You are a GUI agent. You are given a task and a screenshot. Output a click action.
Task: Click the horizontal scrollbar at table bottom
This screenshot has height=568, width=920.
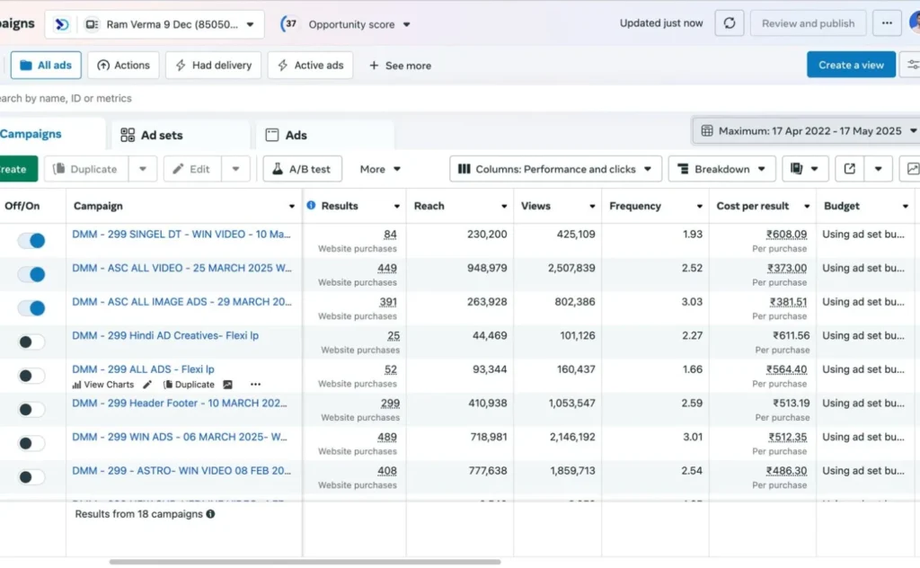click(305, 562)
